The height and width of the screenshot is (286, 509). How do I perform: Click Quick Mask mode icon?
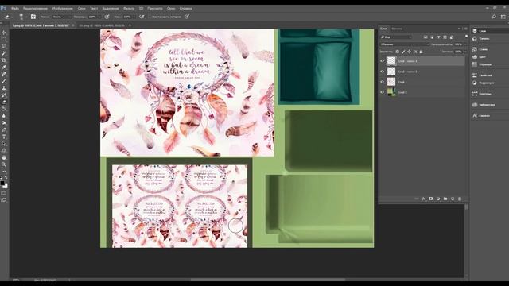pos(4,193)
